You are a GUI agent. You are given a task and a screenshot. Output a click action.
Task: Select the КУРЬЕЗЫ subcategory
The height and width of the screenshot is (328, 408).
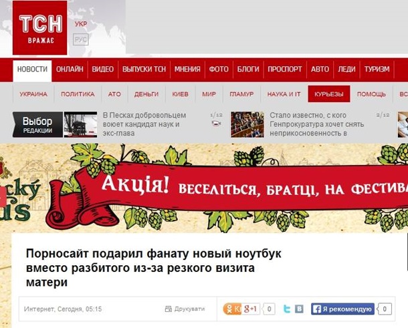coord(329,94)
